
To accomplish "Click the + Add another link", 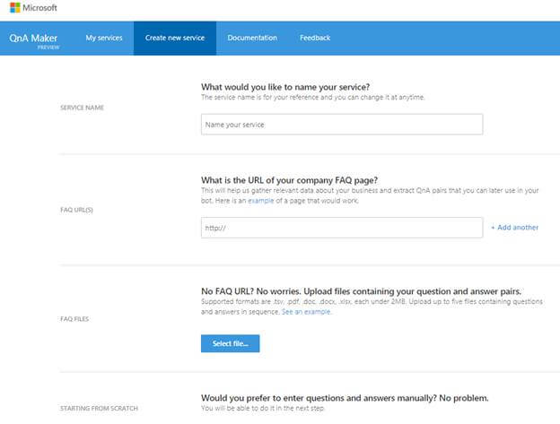I will click(x=514, y=227).
